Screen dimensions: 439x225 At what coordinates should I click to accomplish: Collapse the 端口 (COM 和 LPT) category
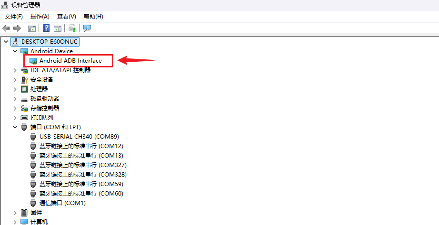(15, 127)
